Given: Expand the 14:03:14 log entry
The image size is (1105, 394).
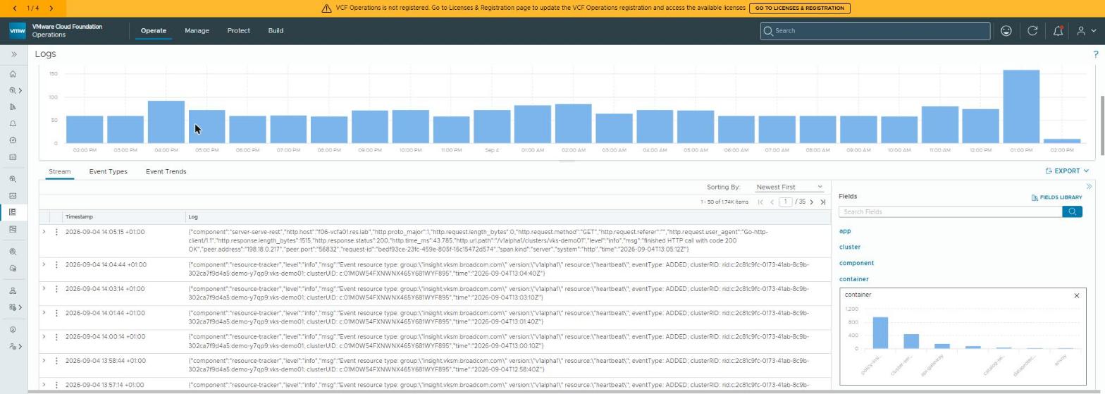Looking at the screenshot, I should (44, 289).
